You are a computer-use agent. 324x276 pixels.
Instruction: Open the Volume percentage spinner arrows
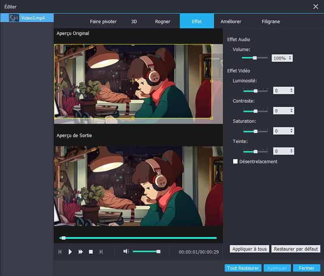click(x=290, y=58)
